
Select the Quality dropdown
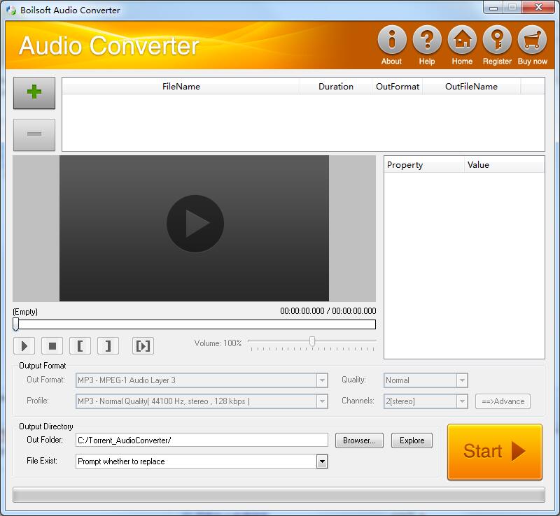click(462, 380)
